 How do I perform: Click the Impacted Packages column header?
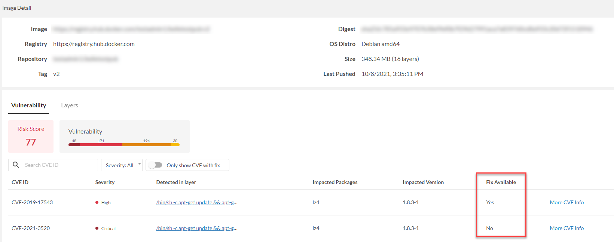tap(335, 182)
